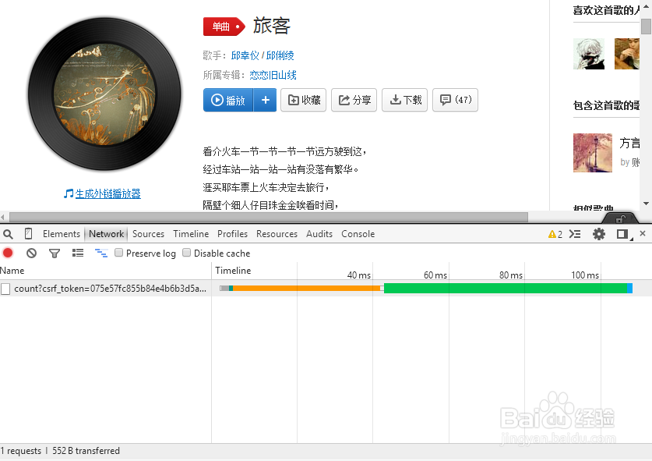Click the horizontal page scrollbar
Viewport: 652px width, 461px height.
pyautogui.click(x=269, y=217)
